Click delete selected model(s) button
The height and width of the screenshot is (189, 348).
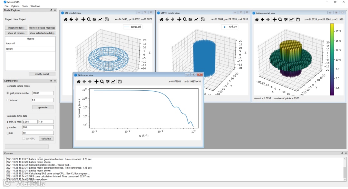(x=42, y=28)
